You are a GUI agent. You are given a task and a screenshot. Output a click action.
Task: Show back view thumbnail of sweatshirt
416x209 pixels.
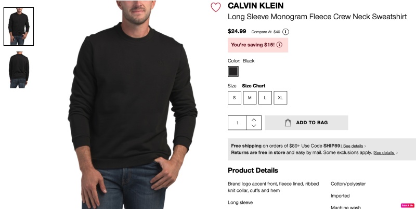tap(19, 70)
